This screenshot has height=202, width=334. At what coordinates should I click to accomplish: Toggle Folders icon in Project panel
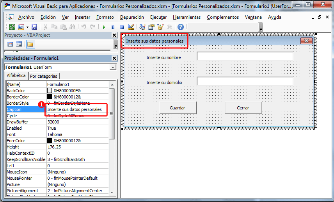30,44
